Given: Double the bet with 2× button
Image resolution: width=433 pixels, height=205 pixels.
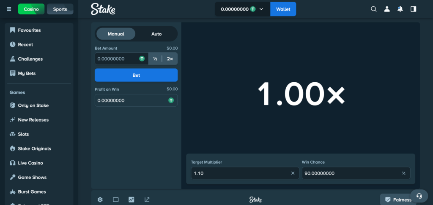Looking at the screenshot, I should click(170, 59).
